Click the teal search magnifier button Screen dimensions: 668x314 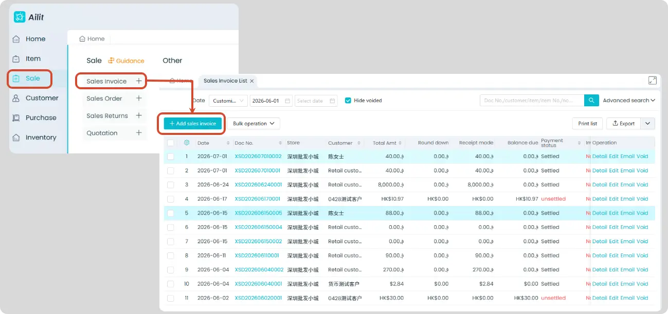pyautogui.click(x=591, y=101)
